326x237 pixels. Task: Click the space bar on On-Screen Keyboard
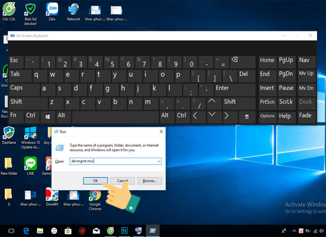pos(115,117)
